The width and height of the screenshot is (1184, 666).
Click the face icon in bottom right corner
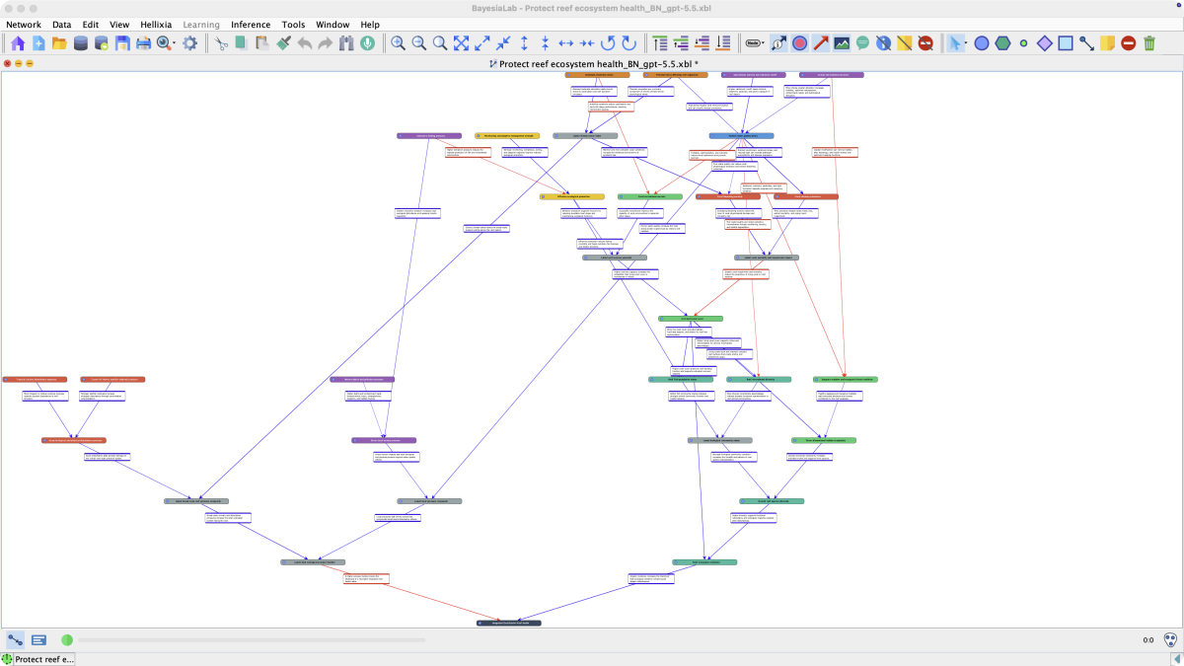[x=1170, y=640]
